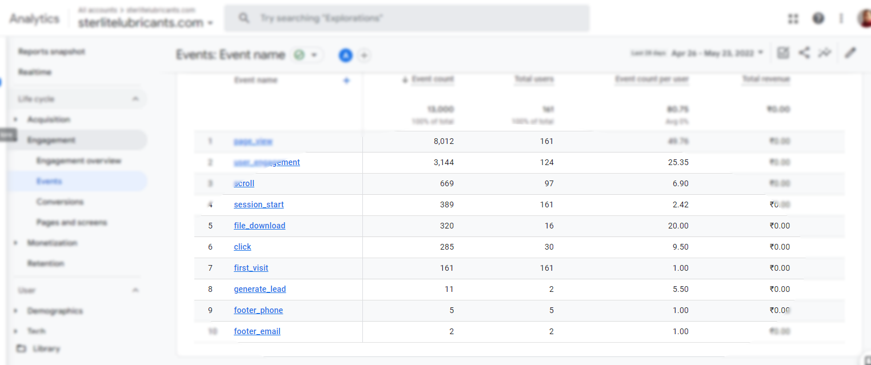Image resolution: width=871 pixels, height=365 pixels.
Task: Open the user account avatar
Action: (x=864, y=19)
